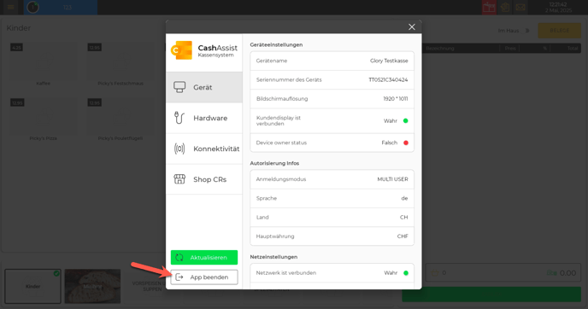Click the Land row value CH
Screen dimensions: 588x309
pyautogui.click(x=404, y=217)
